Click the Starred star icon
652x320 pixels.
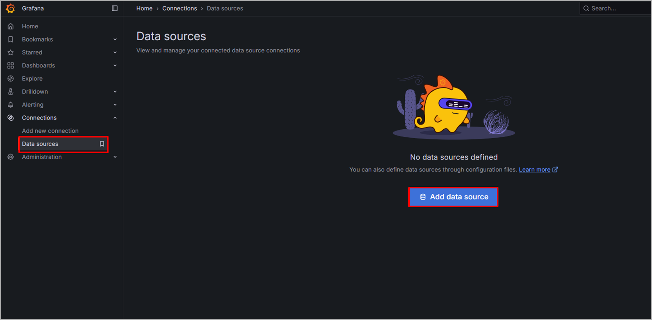11,52
